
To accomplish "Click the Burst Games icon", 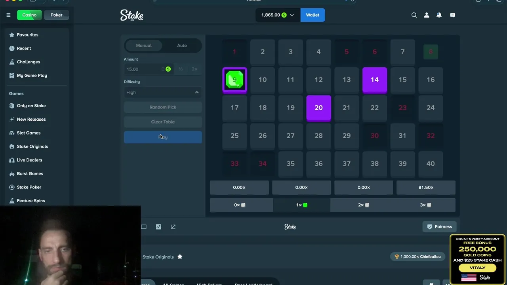I will [x=12, y=173].
